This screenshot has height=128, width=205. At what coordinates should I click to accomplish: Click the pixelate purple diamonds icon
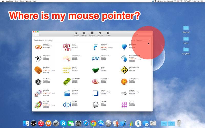pyautogui.click(x=124, y=105)
